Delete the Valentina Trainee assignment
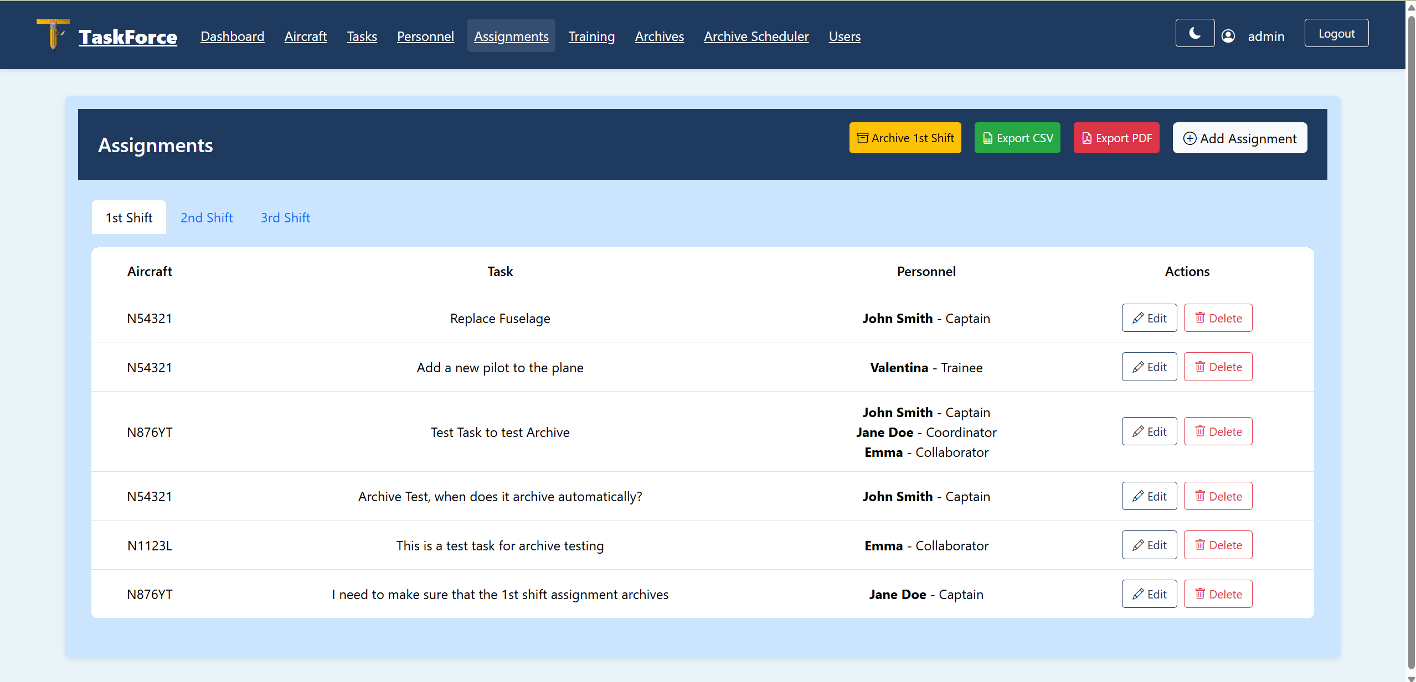Screen dimensions: 1416x682 (1218, 367)
